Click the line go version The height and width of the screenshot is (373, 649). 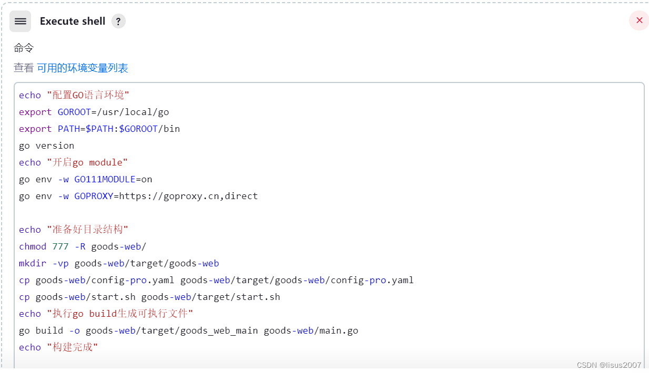[46, 146]
